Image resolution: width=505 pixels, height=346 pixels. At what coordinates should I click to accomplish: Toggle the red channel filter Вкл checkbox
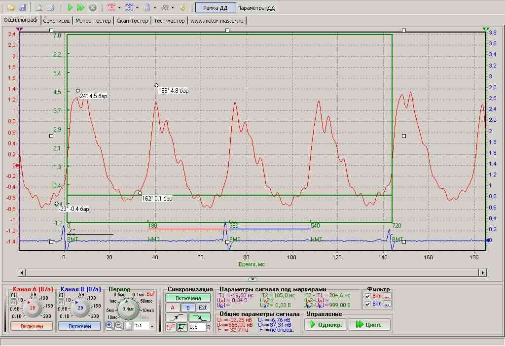point(368,296)
